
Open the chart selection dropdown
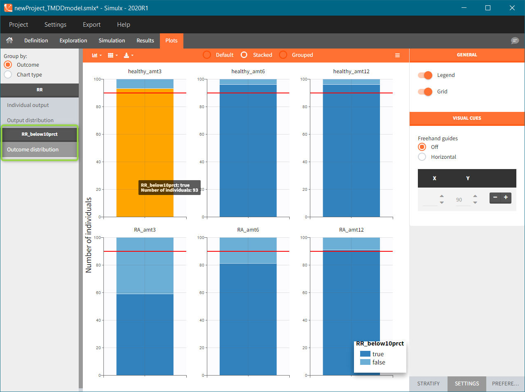96,55
